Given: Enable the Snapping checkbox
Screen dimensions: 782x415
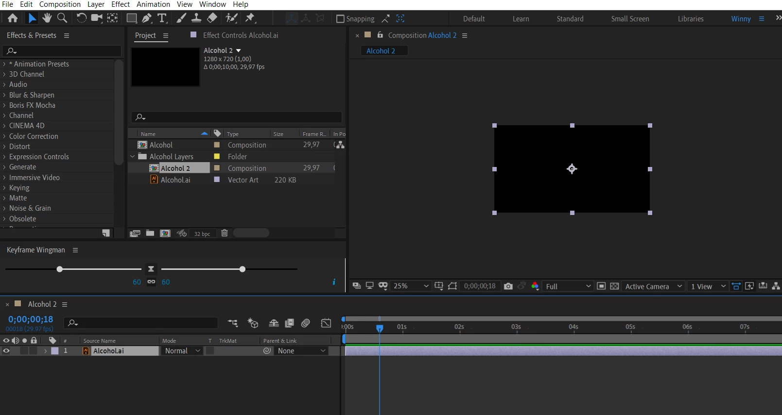Looking at the screenshot, I should tap(340, 18).
